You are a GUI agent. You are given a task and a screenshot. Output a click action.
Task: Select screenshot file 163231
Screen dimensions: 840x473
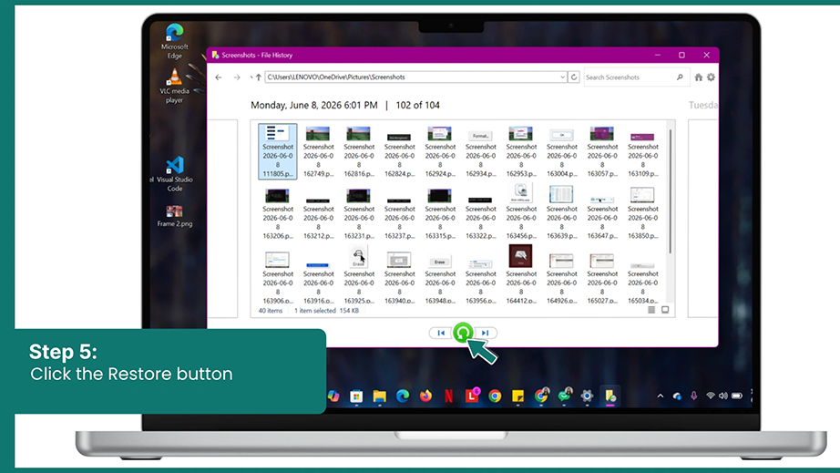click(x=359, y=214)
